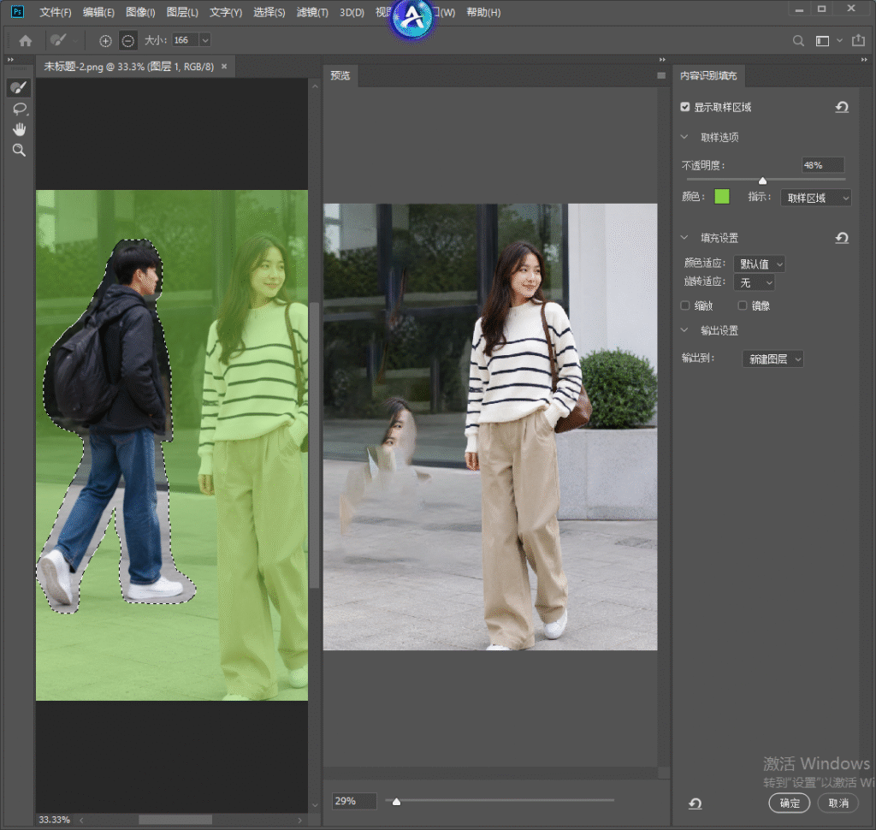The width and height of the screenshot is (876, 830).
Task: Collapse the 填充设置 section
Action: (684, 238)
